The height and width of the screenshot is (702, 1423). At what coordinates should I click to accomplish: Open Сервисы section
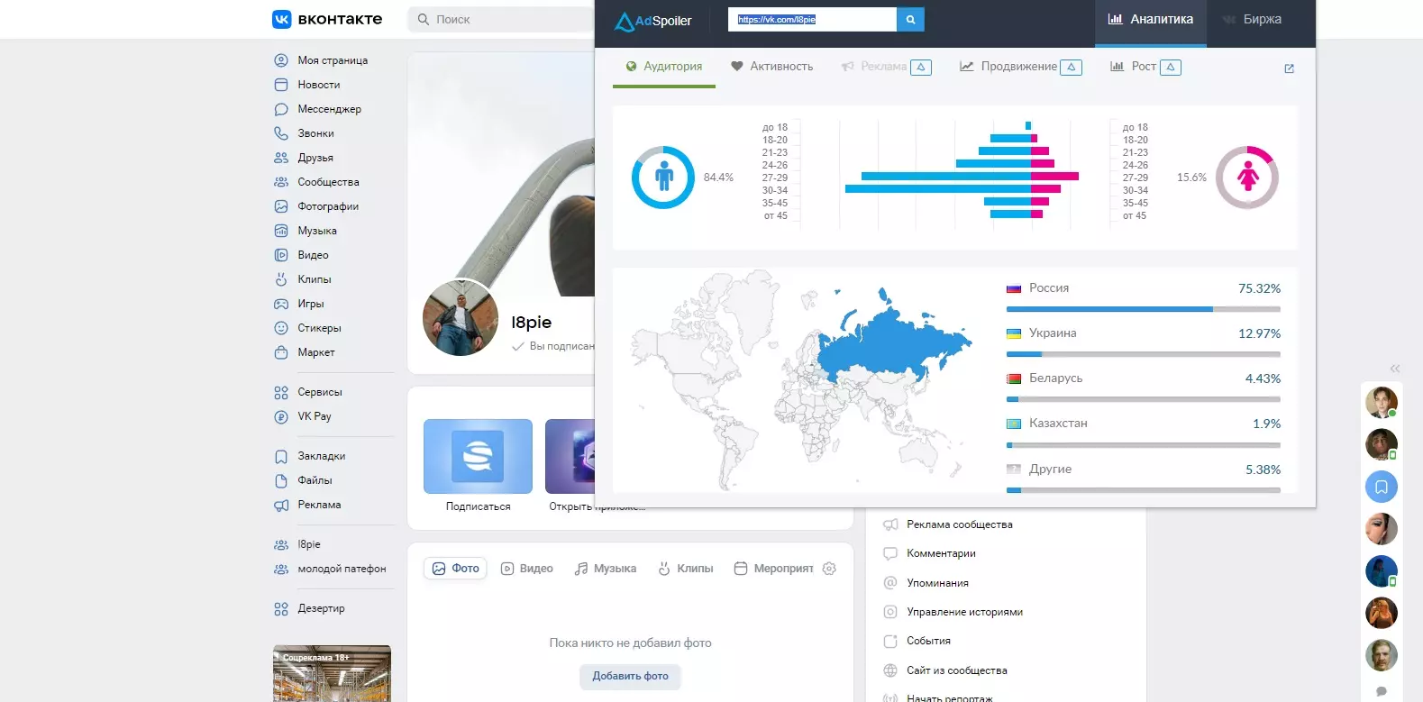pos(320,392)
